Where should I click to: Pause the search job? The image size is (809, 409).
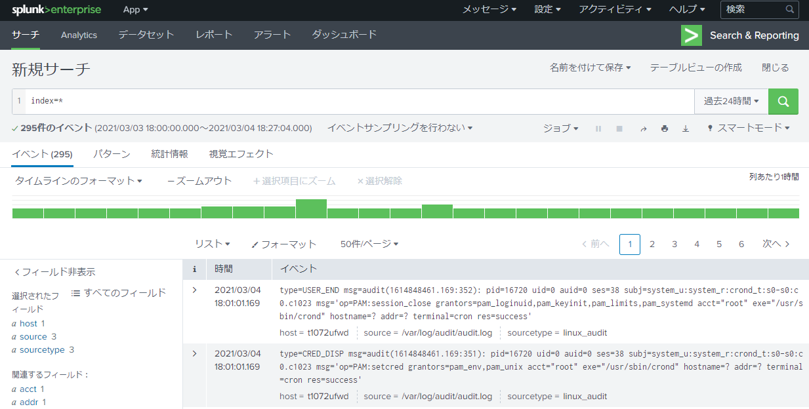tap(598, 129)
